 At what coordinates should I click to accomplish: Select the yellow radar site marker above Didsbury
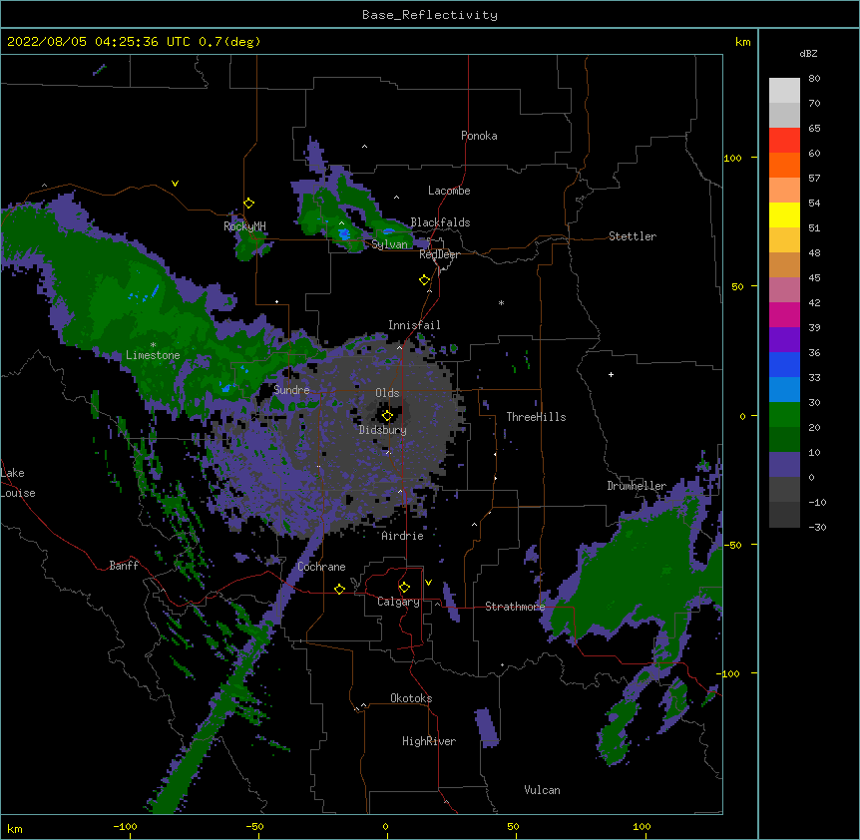click(387, 416)
